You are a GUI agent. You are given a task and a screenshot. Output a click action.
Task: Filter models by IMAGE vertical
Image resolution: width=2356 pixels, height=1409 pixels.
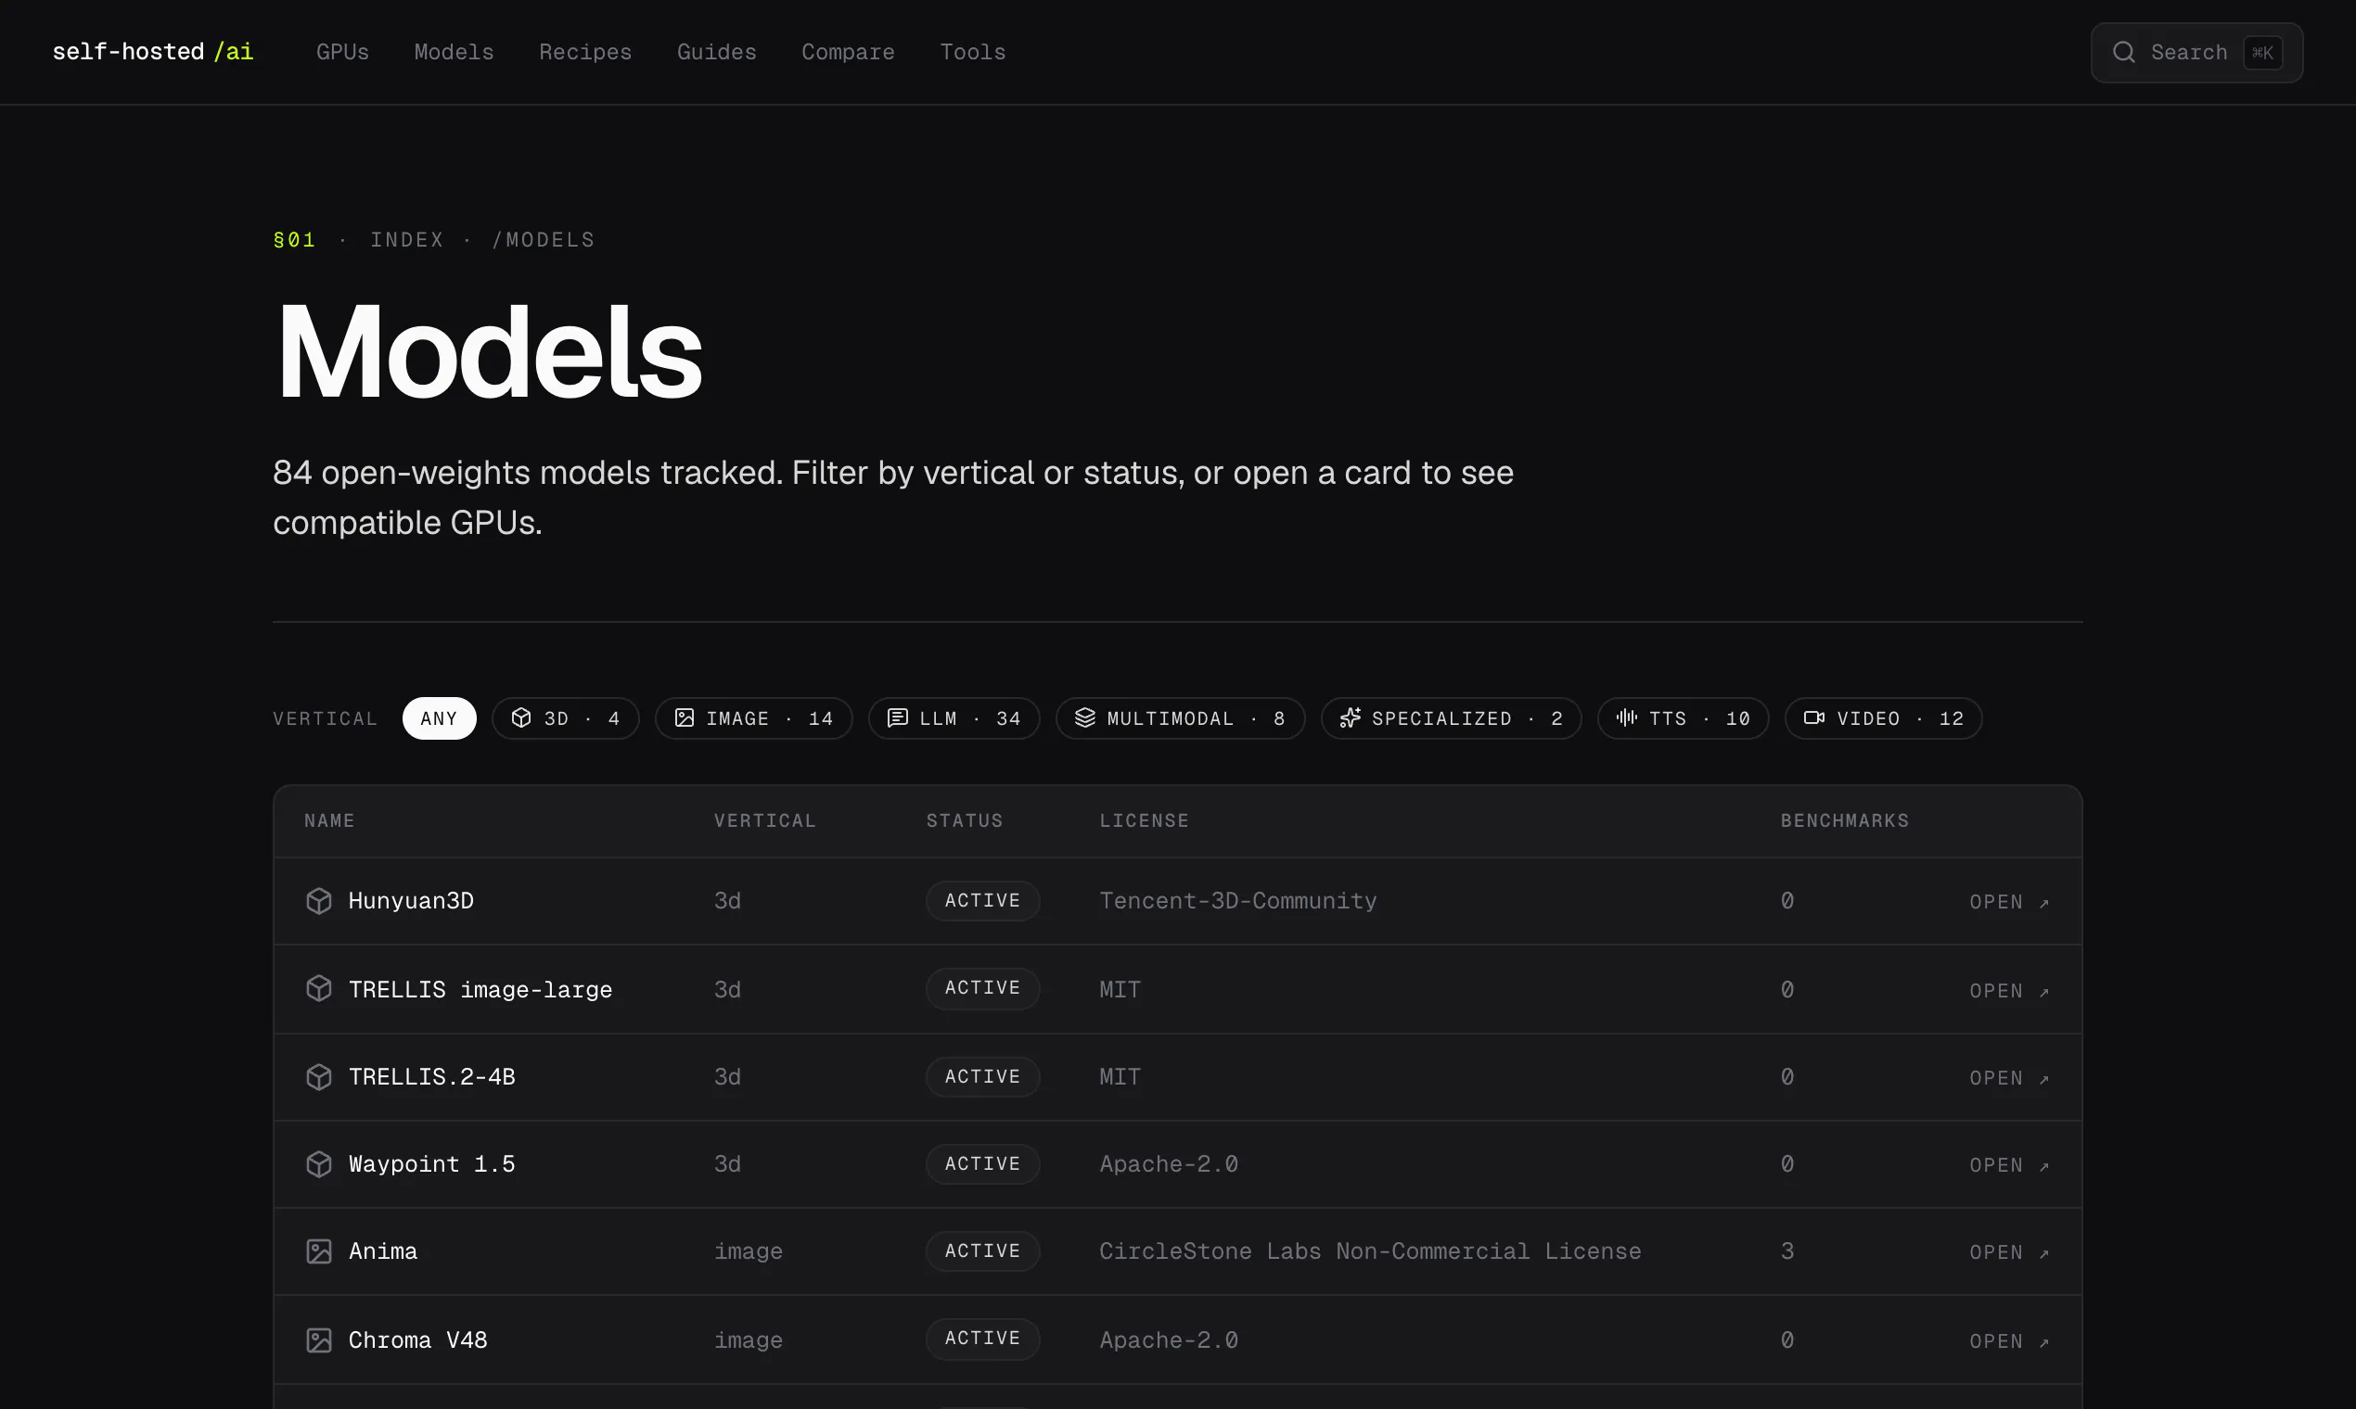click(x=753, y=718)
